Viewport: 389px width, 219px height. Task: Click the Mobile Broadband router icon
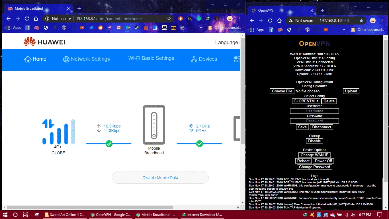click(x=154, y=125)
